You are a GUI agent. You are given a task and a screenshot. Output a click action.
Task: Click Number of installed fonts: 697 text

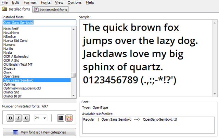[25, 106]
